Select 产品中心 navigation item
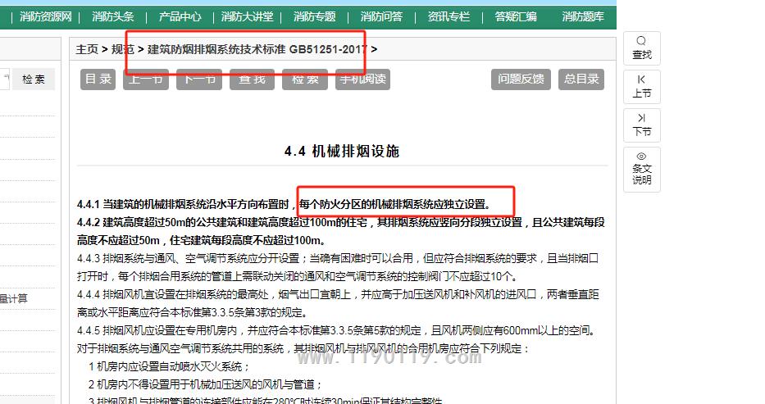Viewport: 765px width, 404px height. [x=180, y=16]
